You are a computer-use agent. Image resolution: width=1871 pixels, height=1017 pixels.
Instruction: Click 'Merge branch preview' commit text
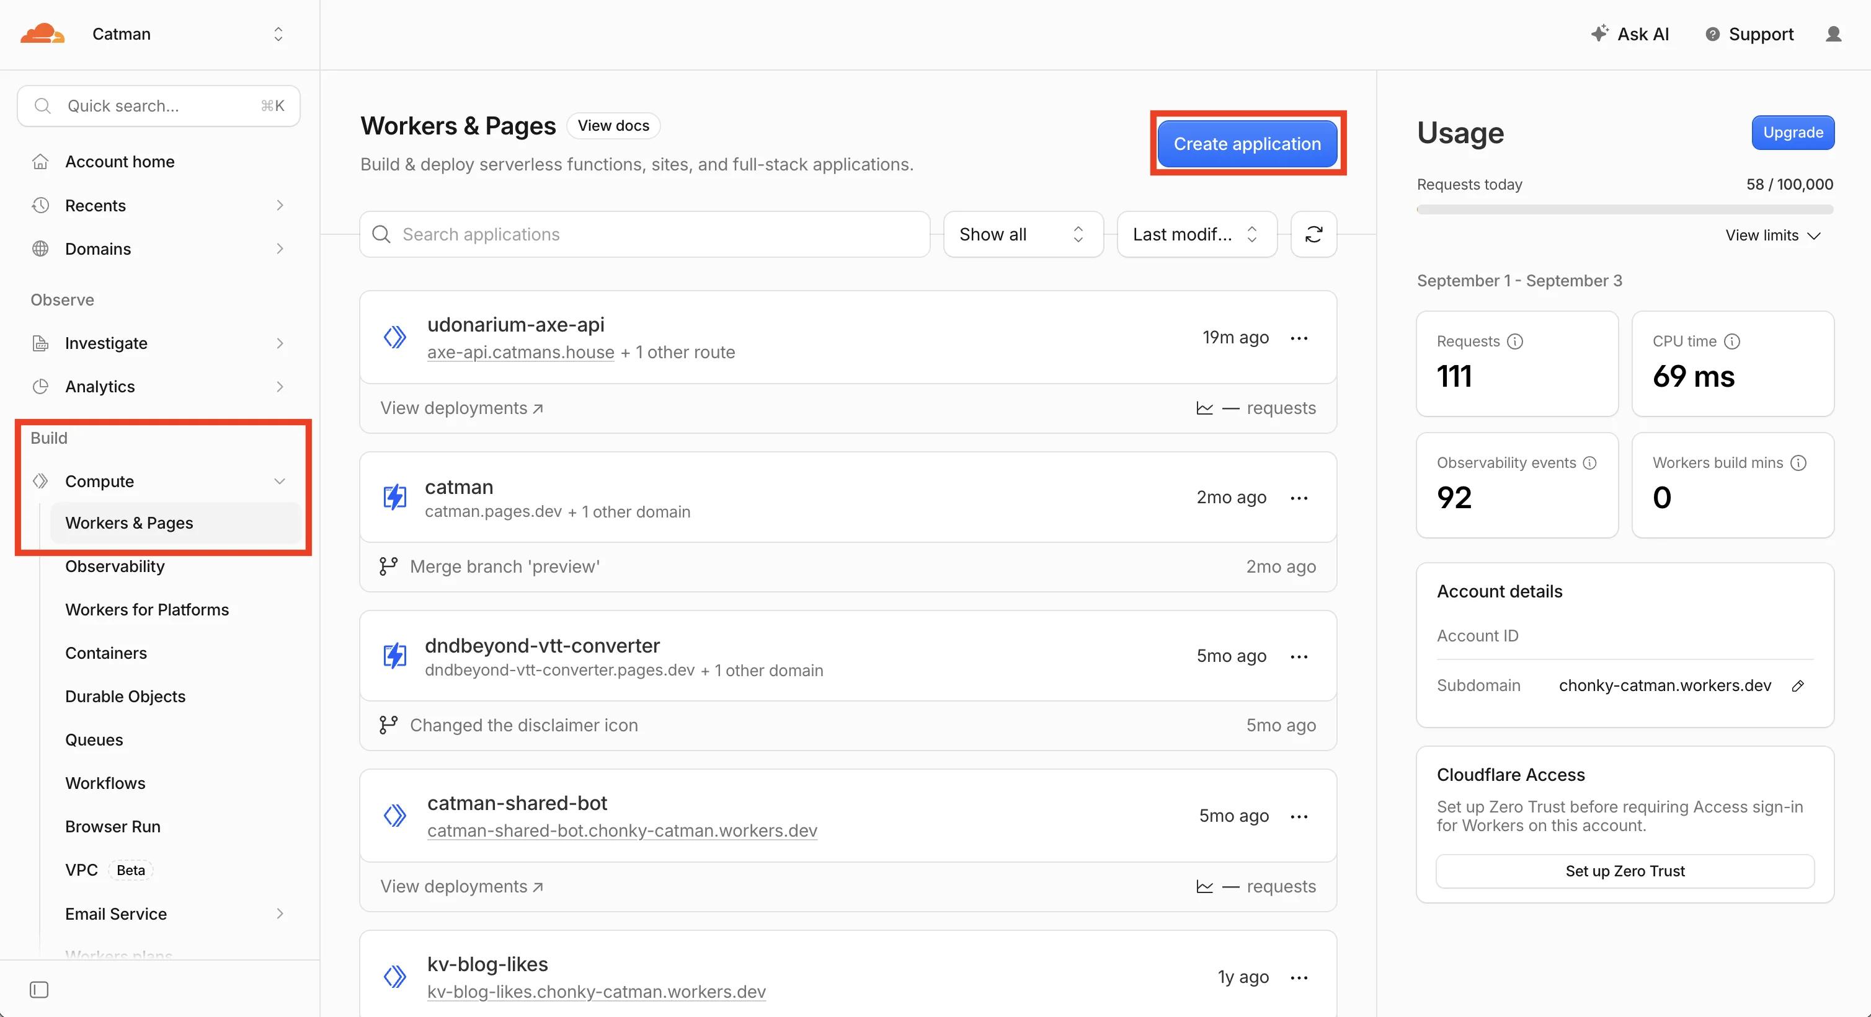click(505, 567)
